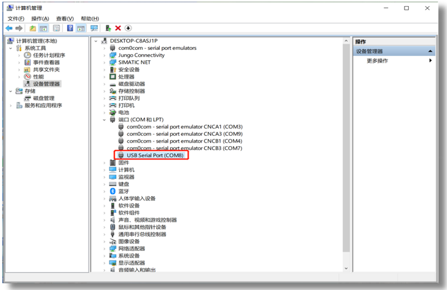
Task: Click device tree scrollbar up arrow
Action: click(346, 41)
